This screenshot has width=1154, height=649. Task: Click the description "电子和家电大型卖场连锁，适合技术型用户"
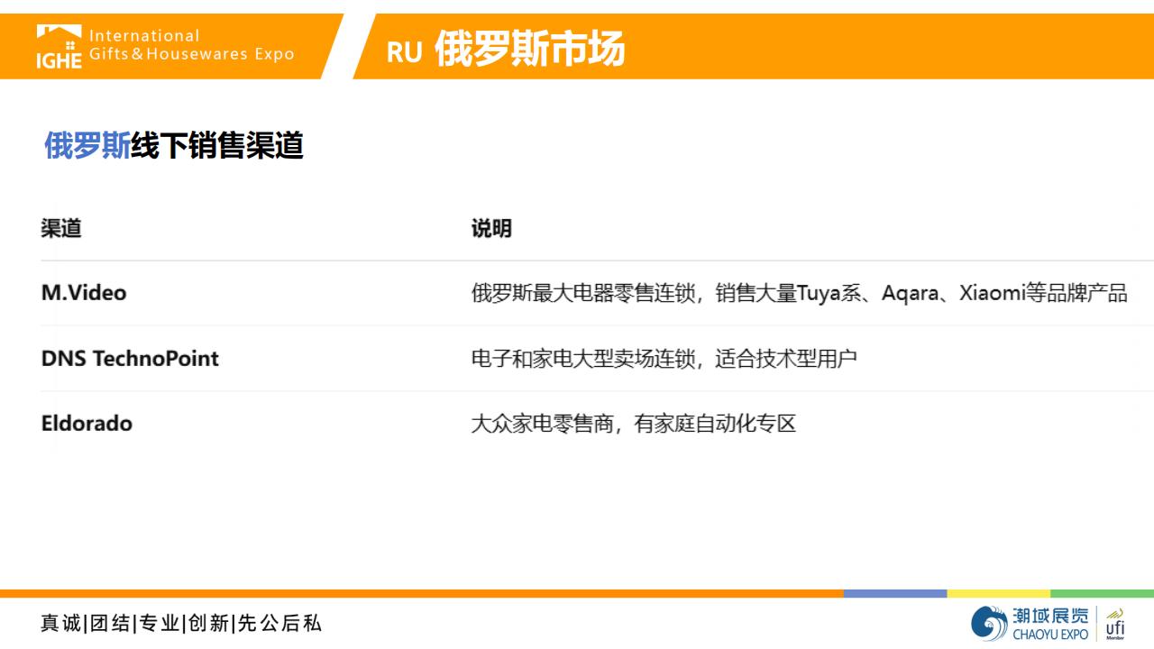pyautogui.click(x=664, y=358)
